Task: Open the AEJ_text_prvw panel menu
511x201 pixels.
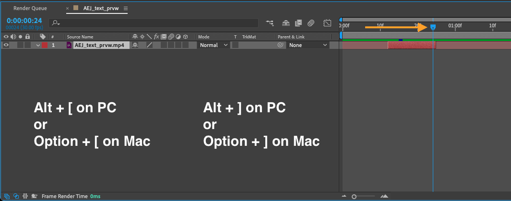Action: 125,8
